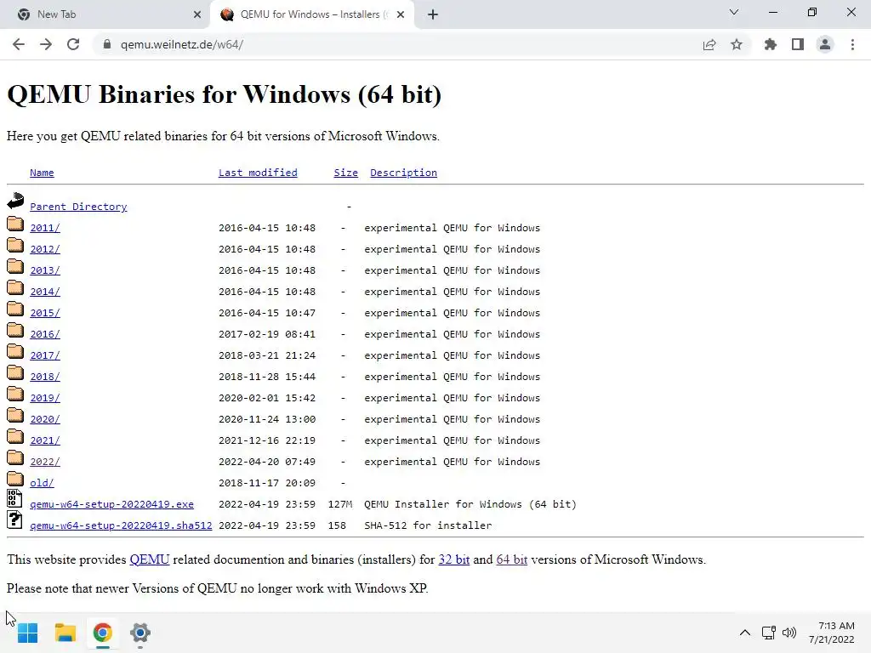Open the 2017/ directory link
The image size is (871, 653).
click(45, 355)
